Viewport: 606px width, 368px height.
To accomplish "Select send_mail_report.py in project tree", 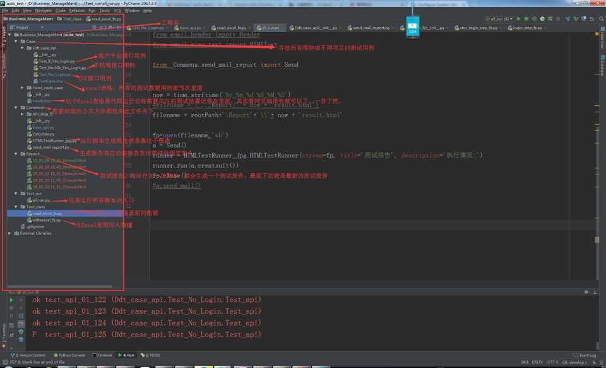I will 49,147.
